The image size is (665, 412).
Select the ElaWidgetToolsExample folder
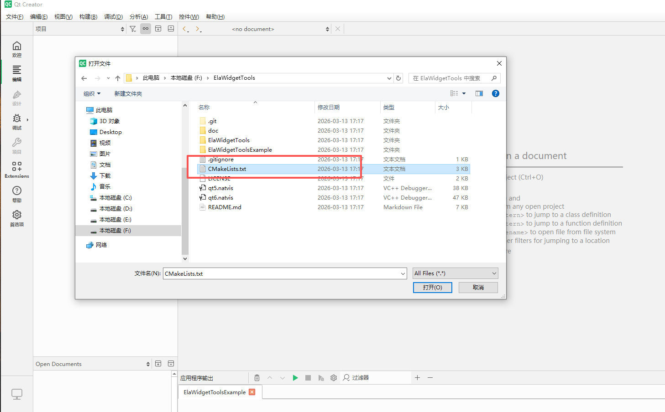click(x=334, y=150)
